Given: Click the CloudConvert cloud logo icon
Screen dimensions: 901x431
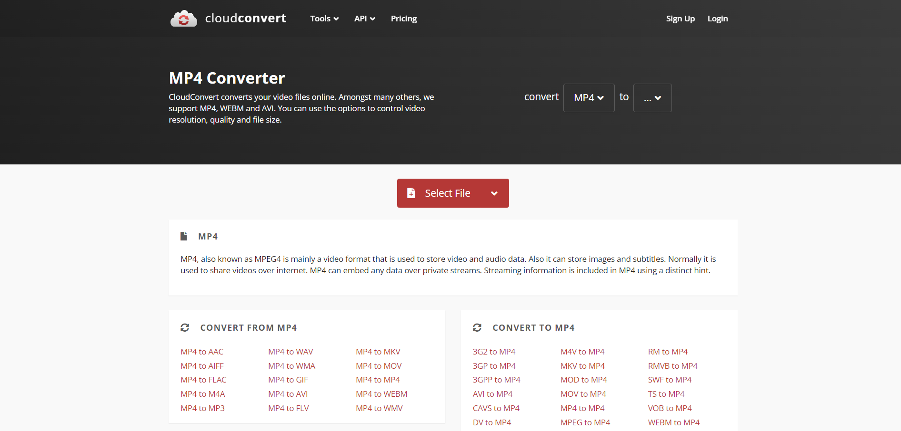Looking at the screenshot, I should [184, 19].
